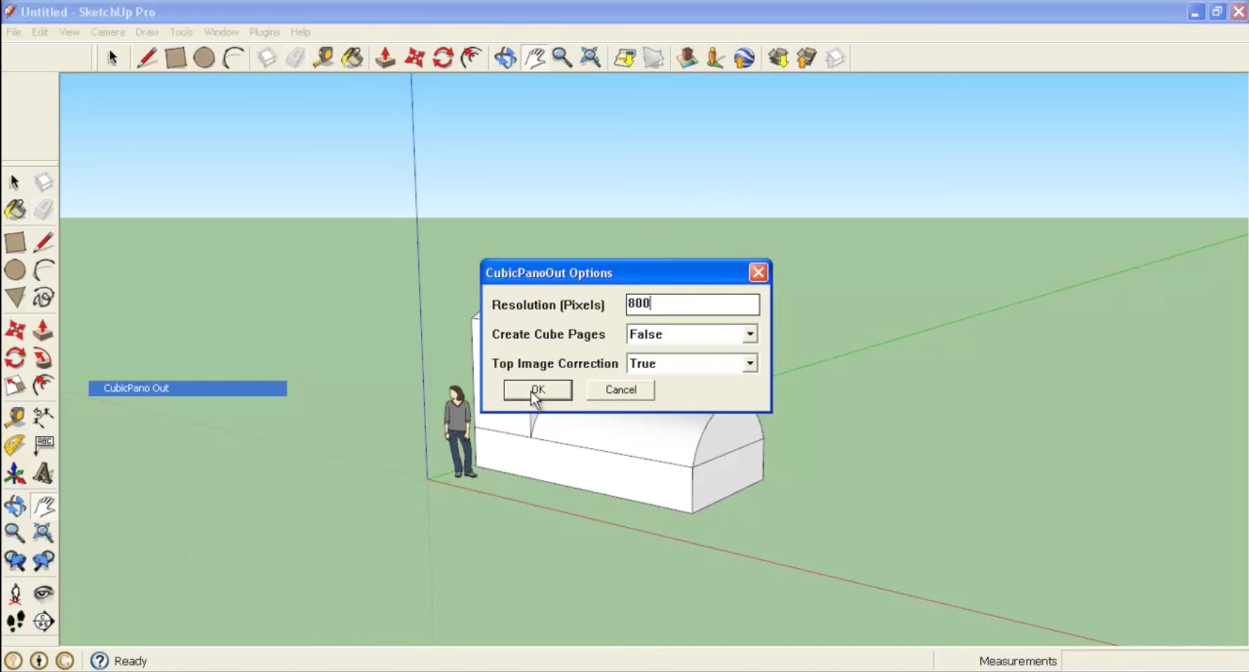The width and height of the screenshot is (1249, 672).
Task: Click the Toggle Terrain icon
Action: (x=654, y=58)
